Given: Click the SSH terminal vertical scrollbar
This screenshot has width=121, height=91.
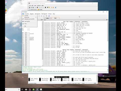Looking at the screenshot, I should click(97, 78).
